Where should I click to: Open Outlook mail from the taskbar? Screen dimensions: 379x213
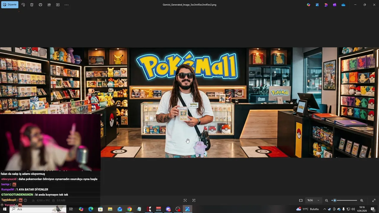click(x=120, y=209)
